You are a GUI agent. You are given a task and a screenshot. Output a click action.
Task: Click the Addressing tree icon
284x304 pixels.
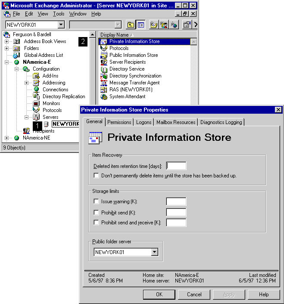pyautogui.click(x=36, y=83)
